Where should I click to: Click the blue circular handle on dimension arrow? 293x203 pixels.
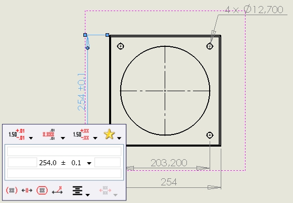pos(87,48)
